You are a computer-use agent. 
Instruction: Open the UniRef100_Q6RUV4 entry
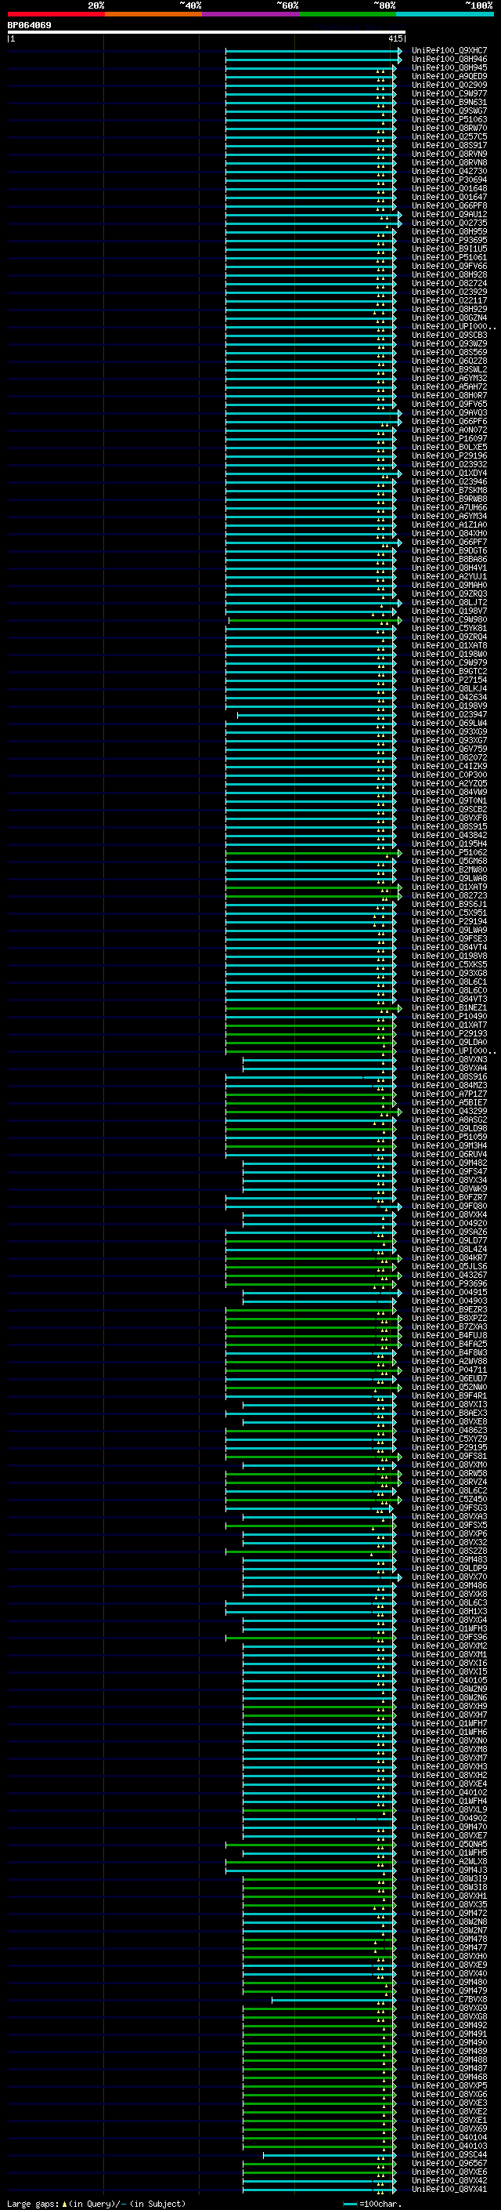coord(449,1155)
